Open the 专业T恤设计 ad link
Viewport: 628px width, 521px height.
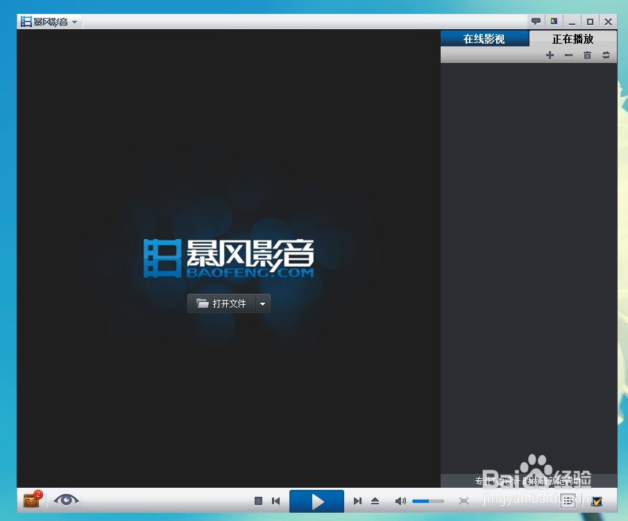(x=528, y=481)
